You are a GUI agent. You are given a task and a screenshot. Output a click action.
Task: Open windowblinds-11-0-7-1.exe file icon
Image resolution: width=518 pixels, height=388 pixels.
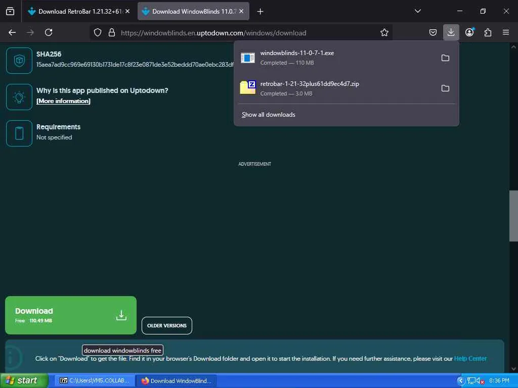click(x=247, y=58)
